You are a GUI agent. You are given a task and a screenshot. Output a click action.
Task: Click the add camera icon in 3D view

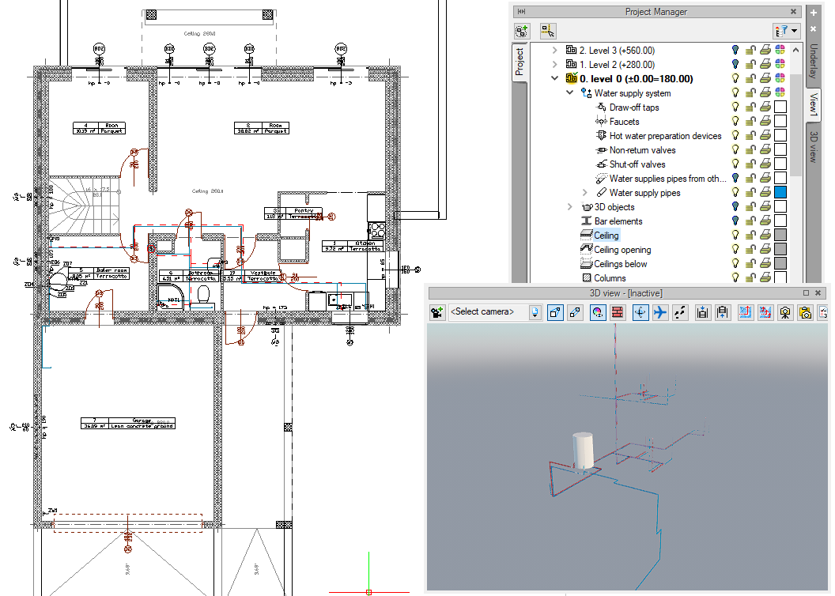(437, 312)
